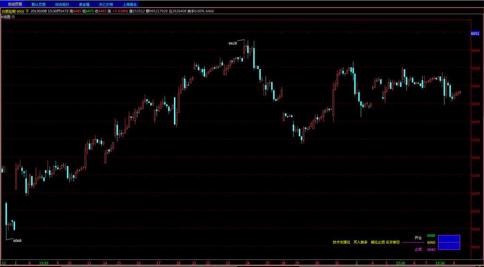Switch to the 自动页面 tab
The image size is (484, 267).
point(15,4)
